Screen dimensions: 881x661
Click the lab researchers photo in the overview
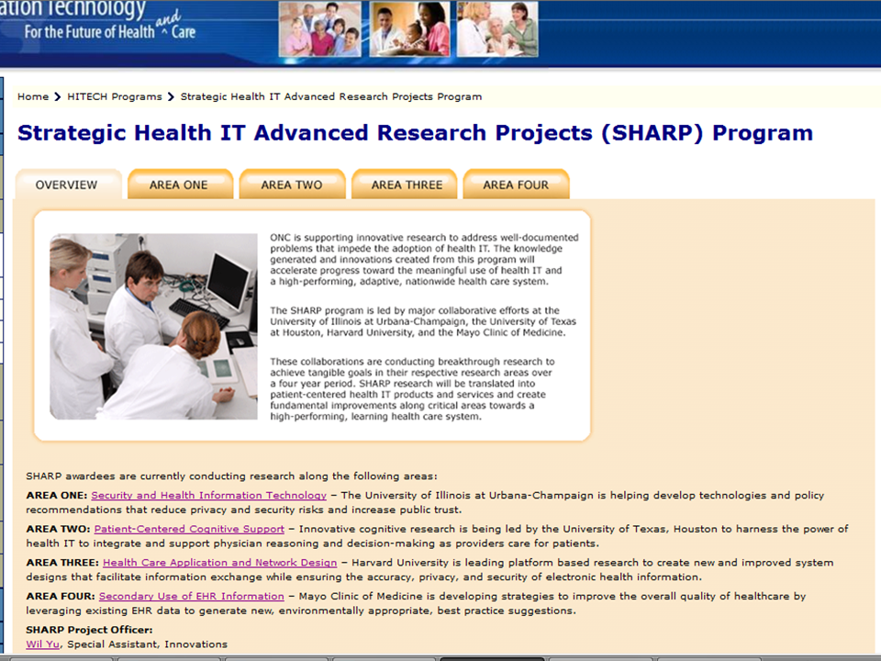153,327
